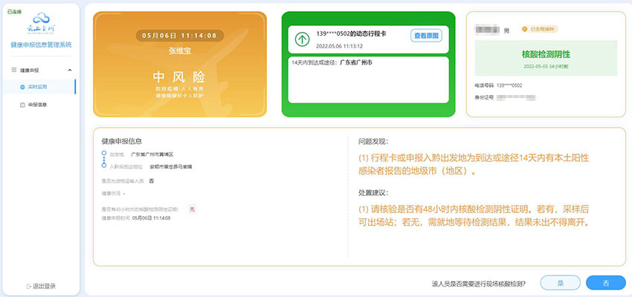Click 退出登录 to log out
The image size is (632, 297).
click(41, 286)
